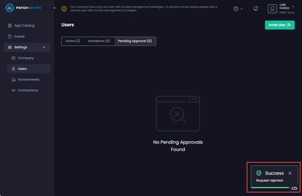Screen dimensions: 302x196
Task: Go to Environments in the sidebar
Action: 29,80
